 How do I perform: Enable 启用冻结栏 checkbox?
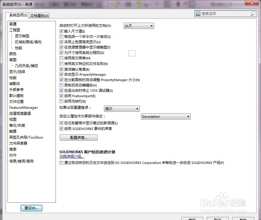click(x=61, y=101)
